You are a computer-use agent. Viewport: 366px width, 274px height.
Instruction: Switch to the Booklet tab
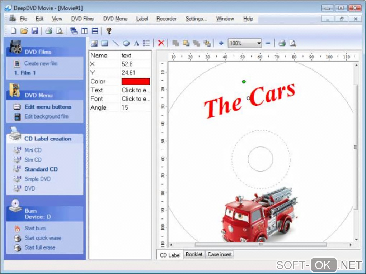point(194,254)
